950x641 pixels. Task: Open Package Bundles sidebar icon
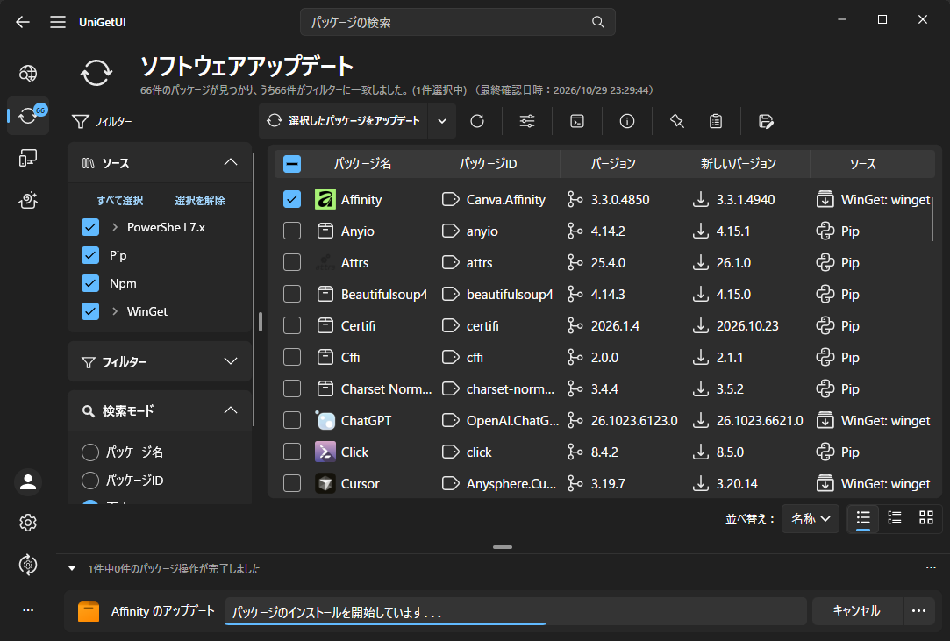pyautogui.click(x=28, y=200)
